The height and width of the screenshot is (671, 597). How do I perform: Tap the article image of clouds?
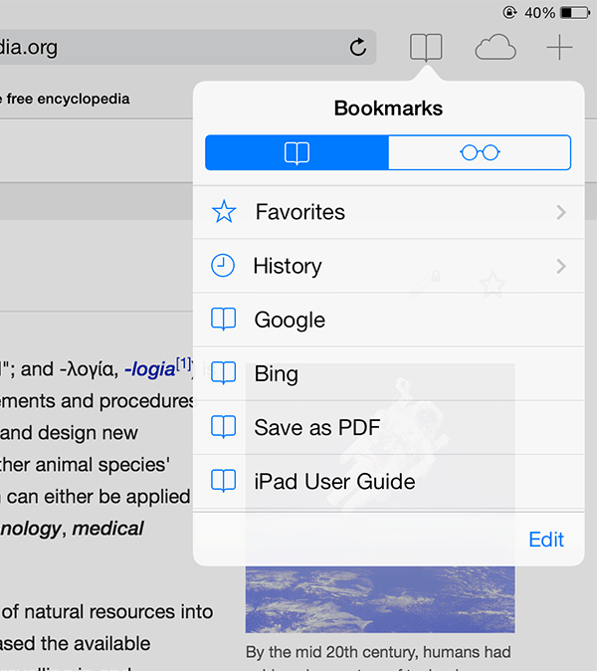pyautogui.click(x=380, y=599)
